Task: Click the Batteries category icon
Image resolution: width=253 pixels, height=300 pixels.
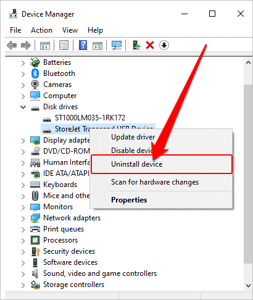Action: (x=35, y=62)
